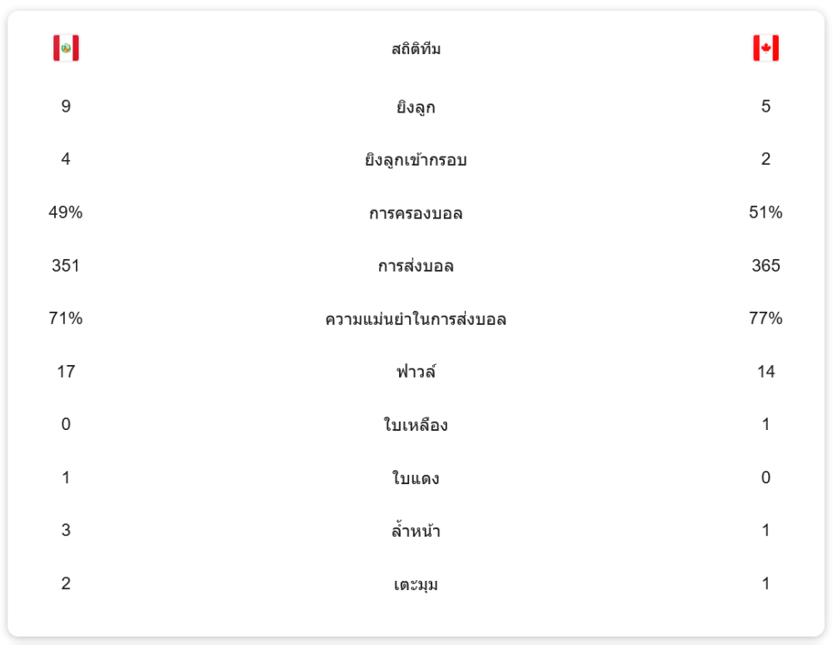This screenshot has height=645, width=833.
Task: Click the ใบเหลือง yellow cards label
Action: click(416, 425)
